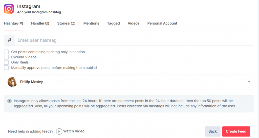
Task: Click the info icon in the notice box
Action: (9, 101)
